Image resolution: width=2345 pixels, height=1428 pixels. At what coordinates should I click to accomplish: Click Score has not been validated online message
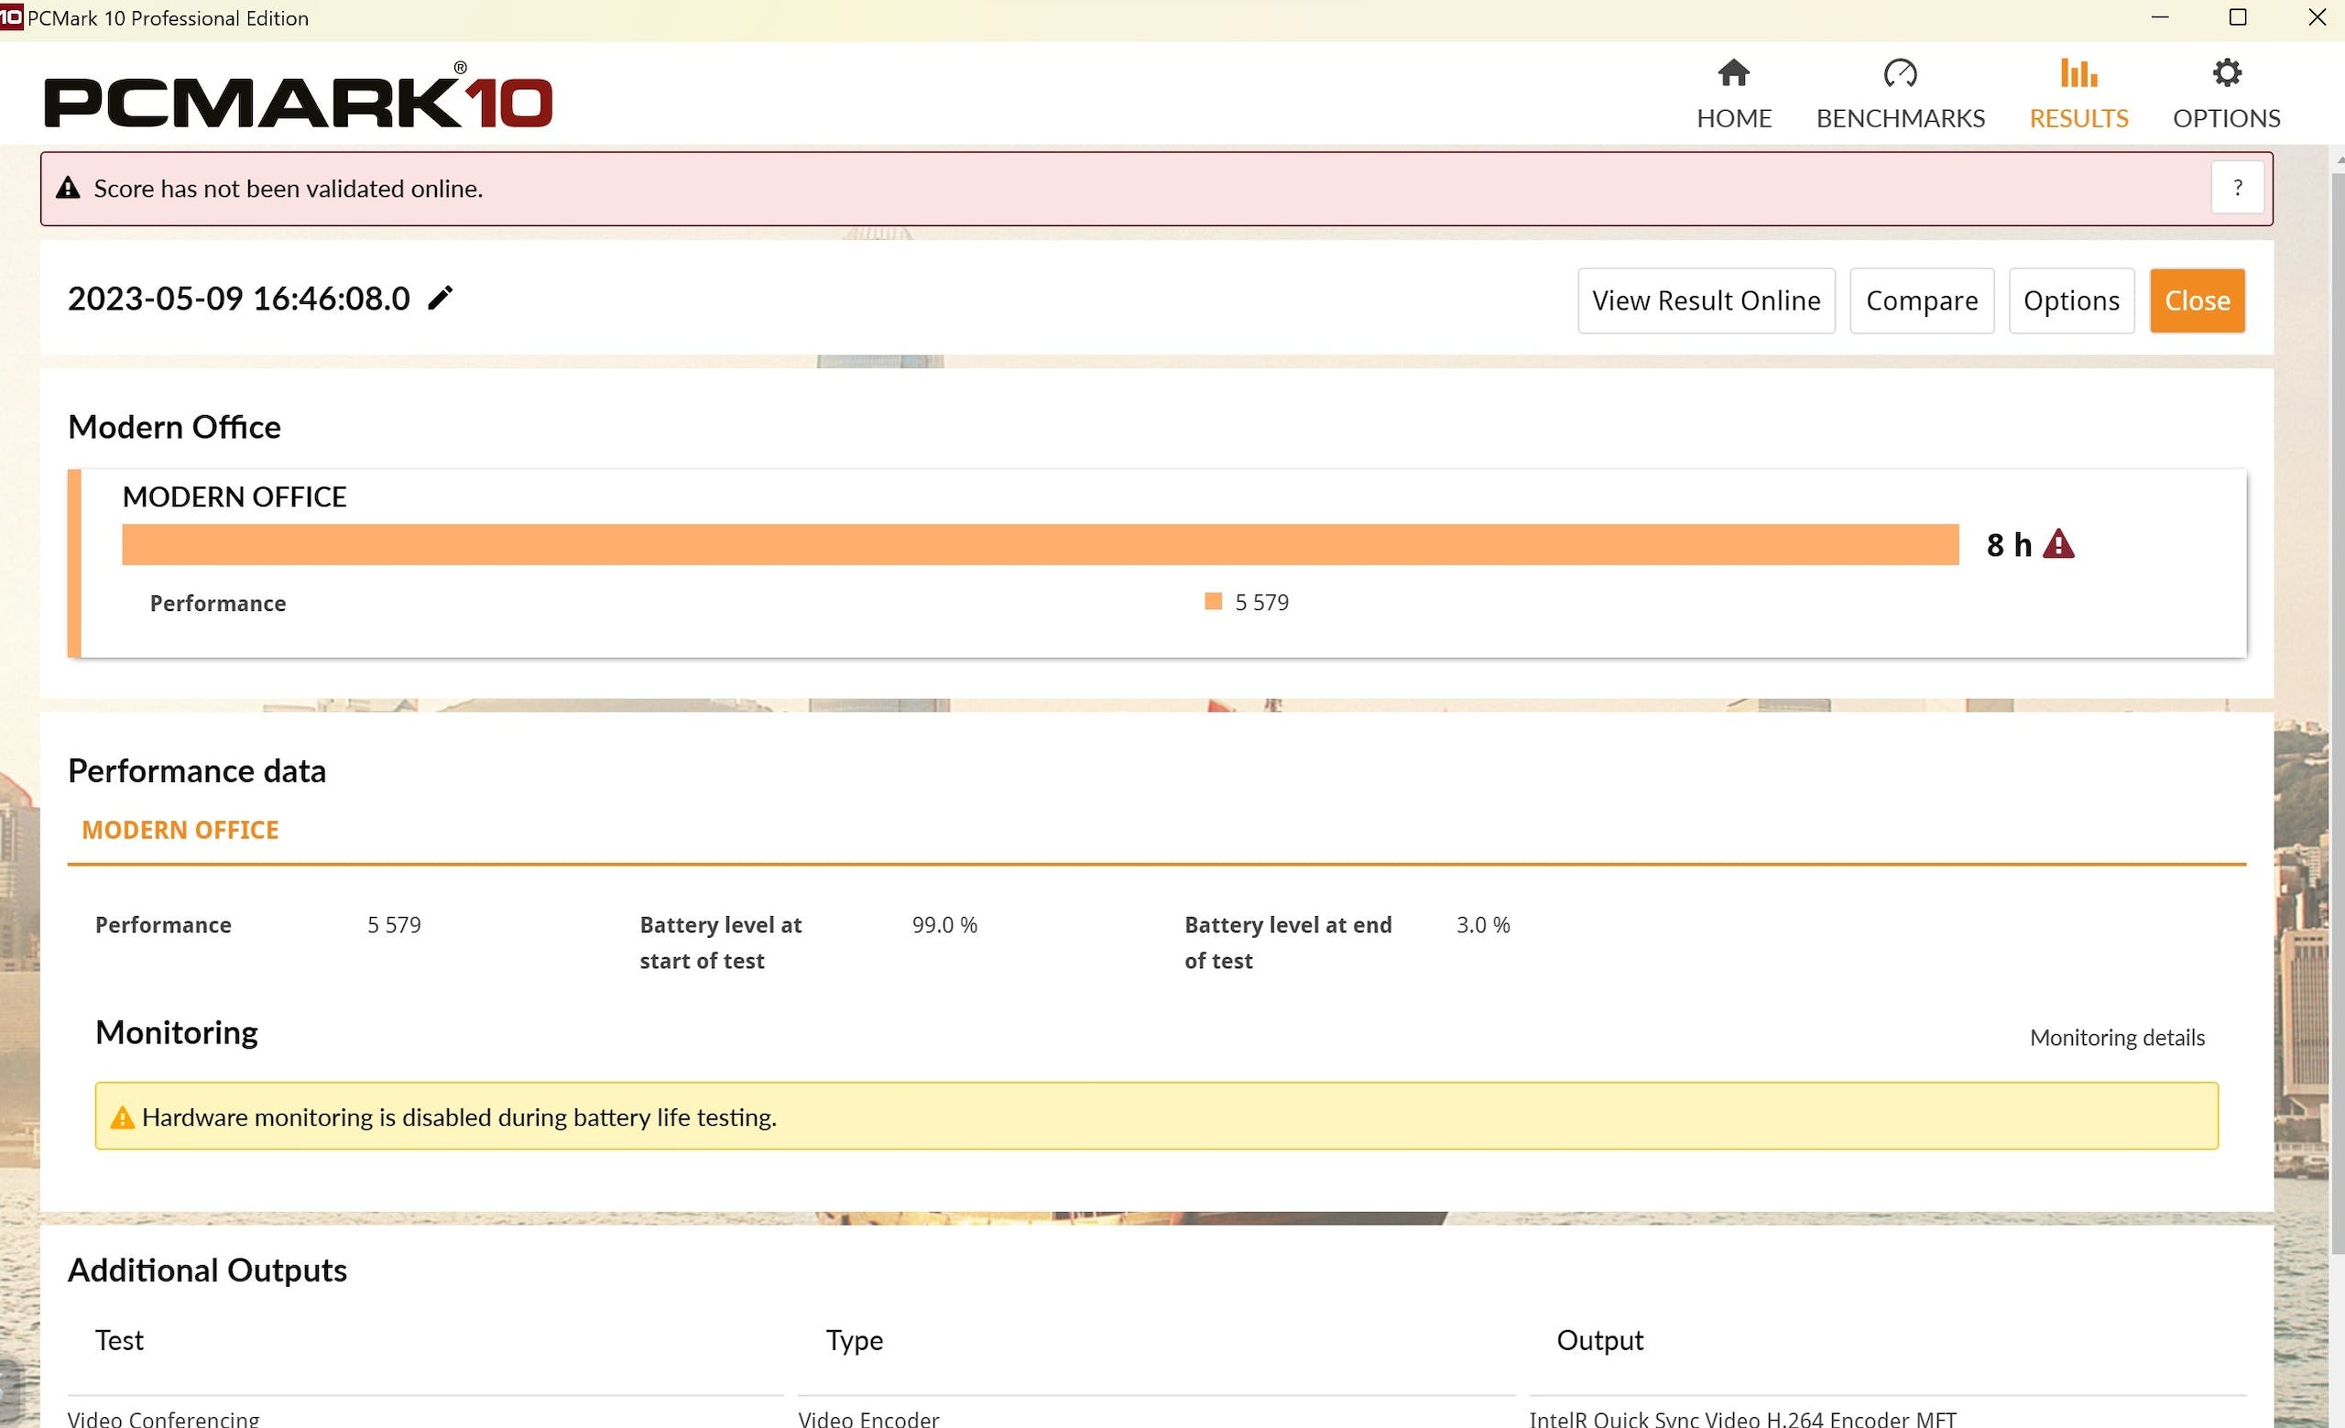click(288, 189)
